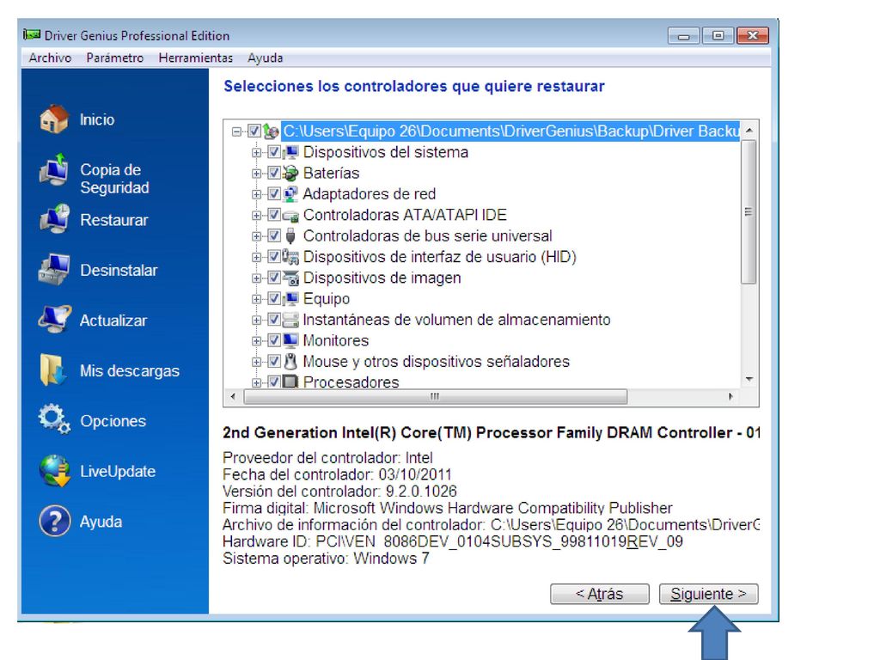Viewport: 880px width, 660px height.
Task: Open the Mis descargas sidebar label
Action: [x=130, y=371]
